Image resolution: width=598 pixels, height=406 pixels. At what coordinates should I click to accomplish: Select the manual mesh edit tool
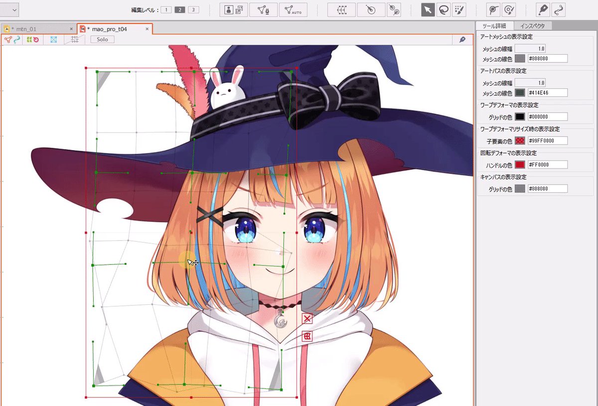click(x=263, y=9)
